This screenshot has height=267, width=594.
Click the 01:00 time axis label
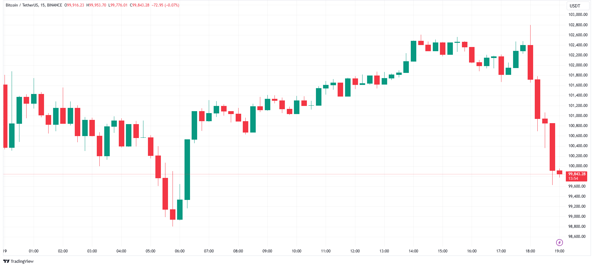coord(34,251)
